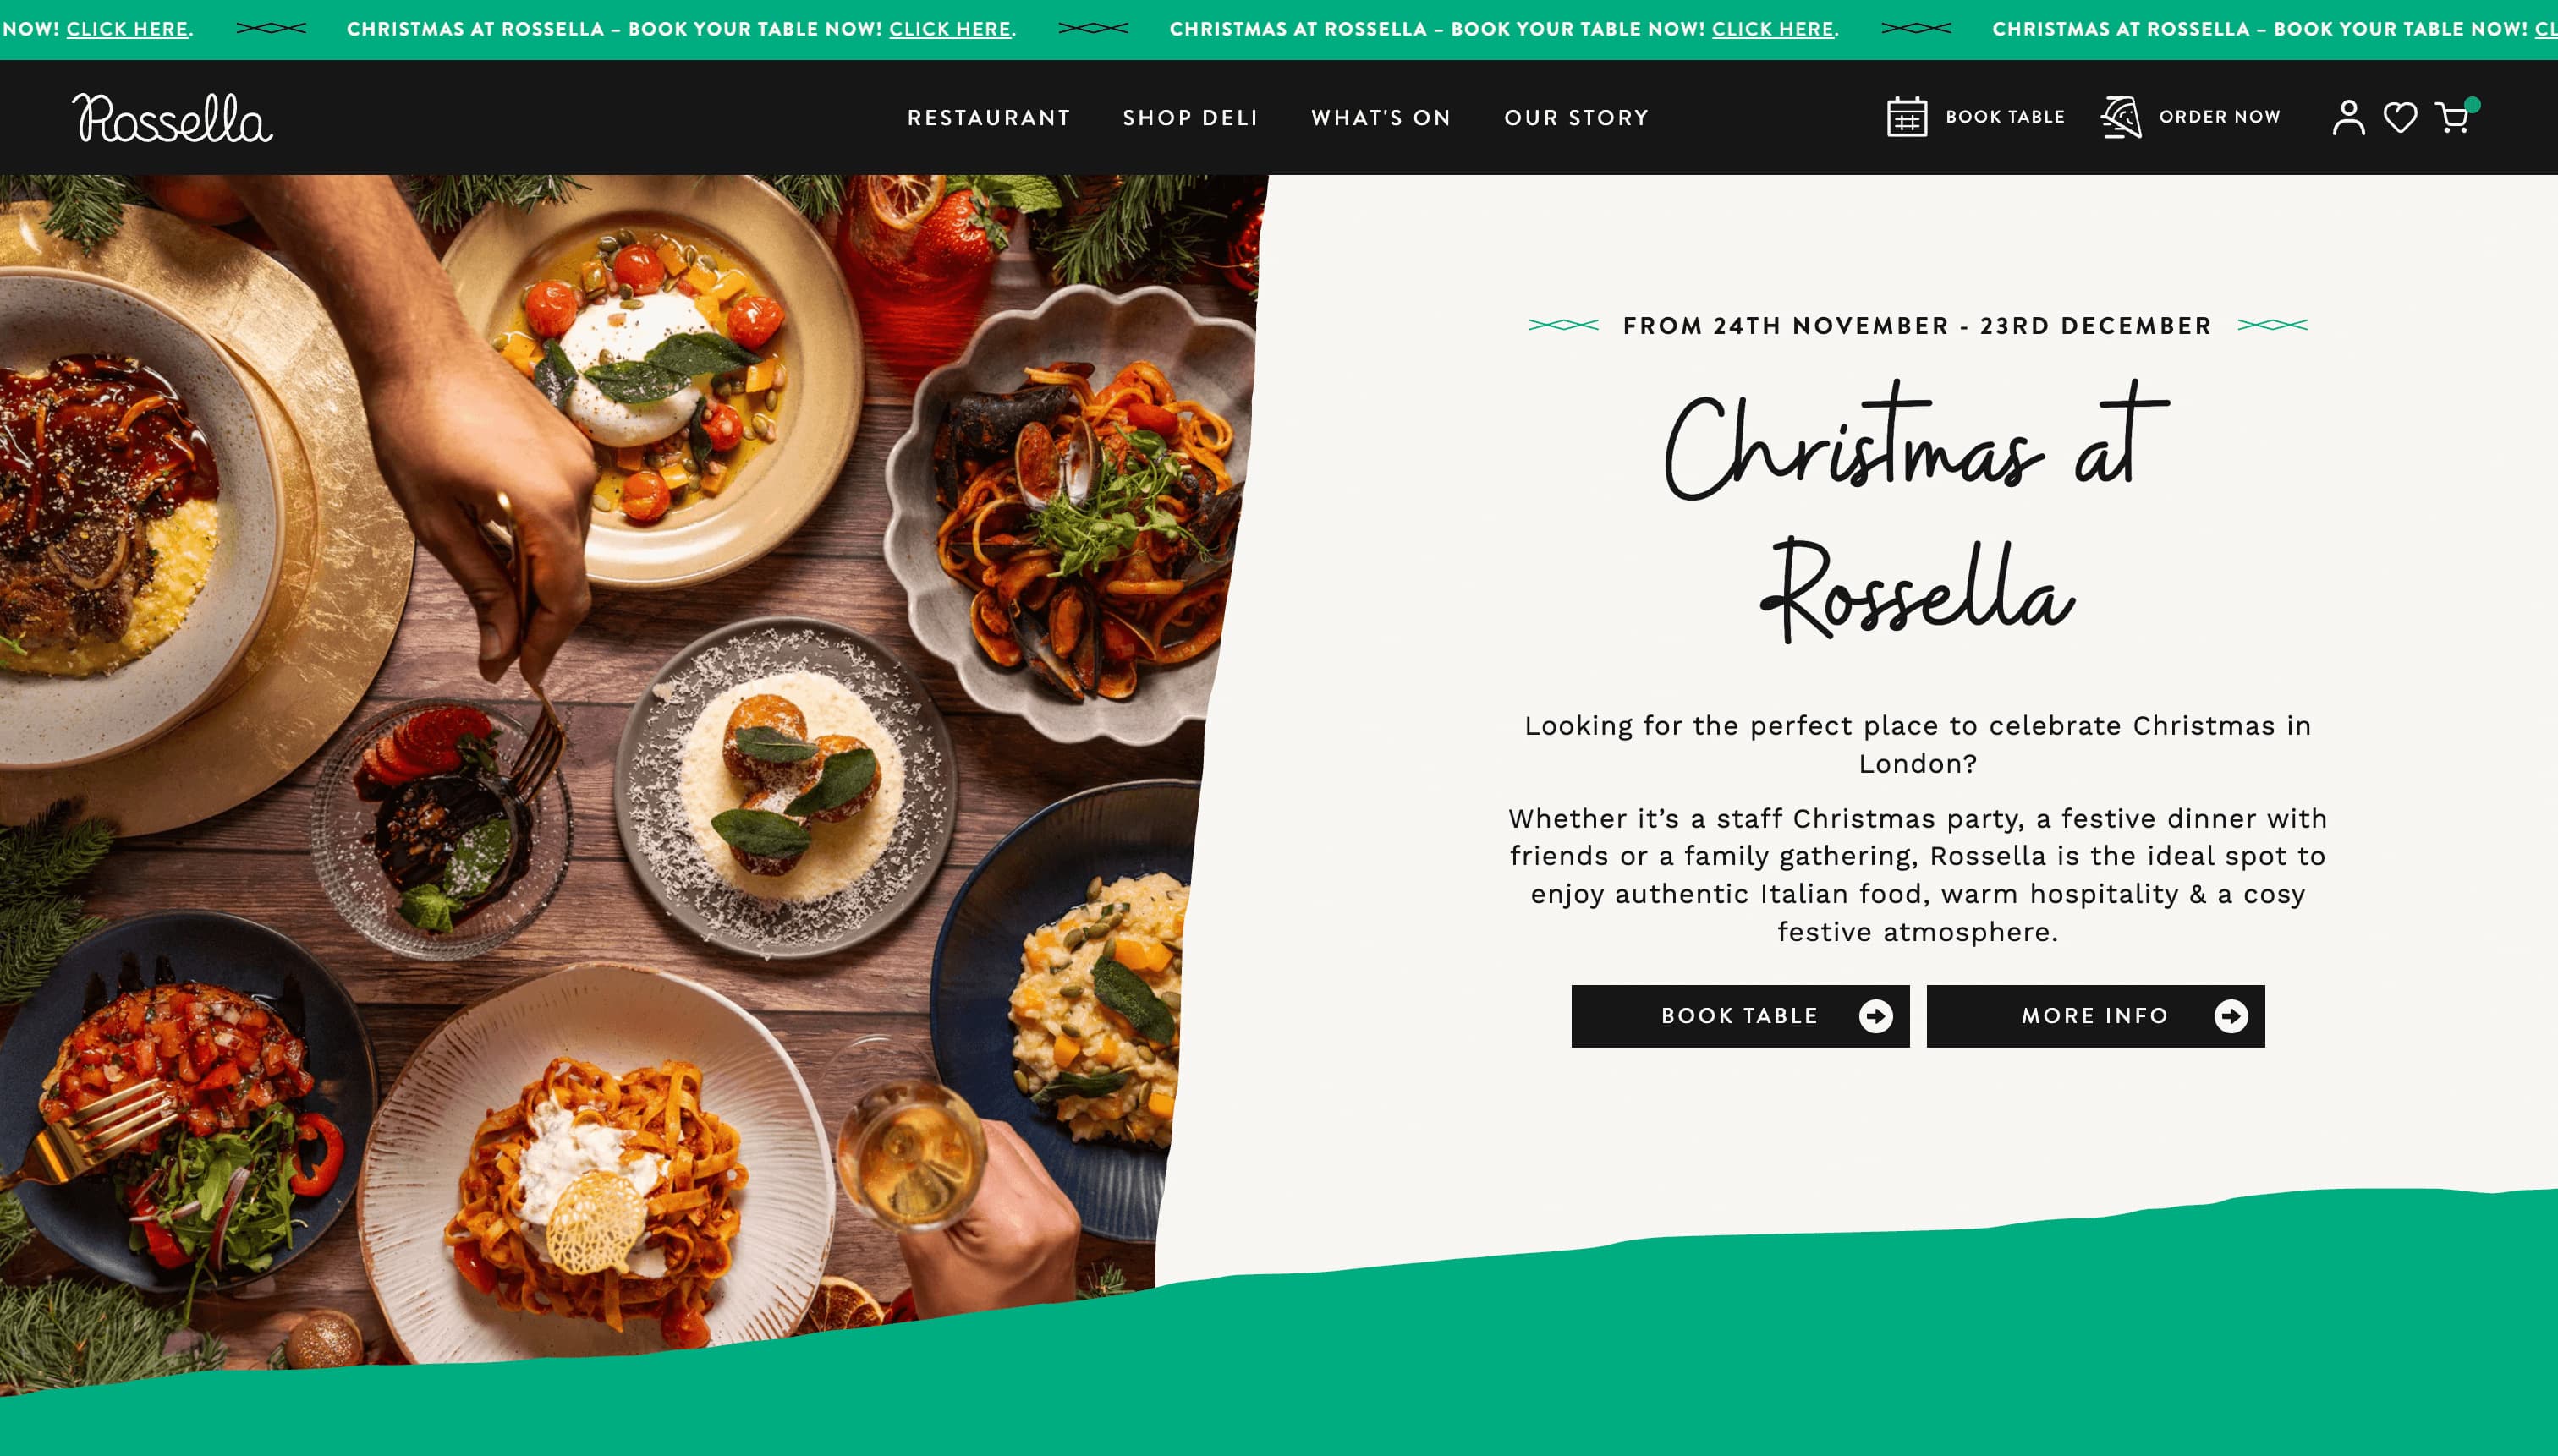This screenshot has width=2558, height=1456.
Task: Click the second Click Here banner link
Action: click(x=949, y=29)
